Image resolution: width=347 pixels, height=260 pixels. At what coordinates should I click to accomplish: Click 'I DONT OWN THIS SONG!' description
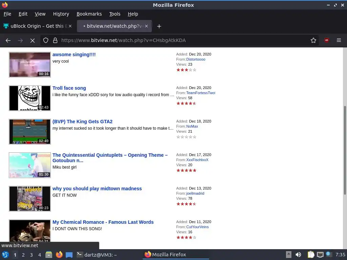coord(77,229)
